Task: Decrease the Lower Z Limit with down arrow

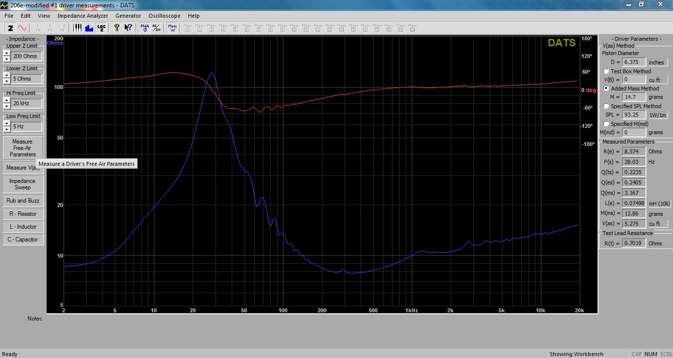Action: pos(6,81)
